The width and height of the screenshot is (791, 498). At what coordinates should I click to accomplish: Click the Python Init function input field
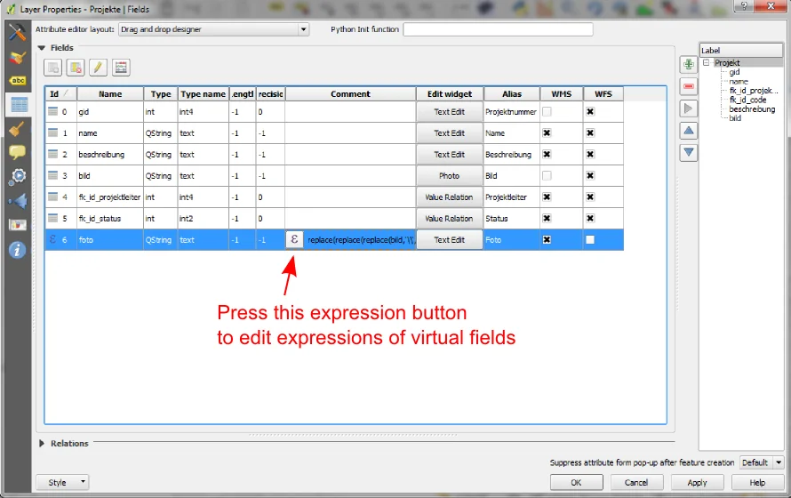498,29
